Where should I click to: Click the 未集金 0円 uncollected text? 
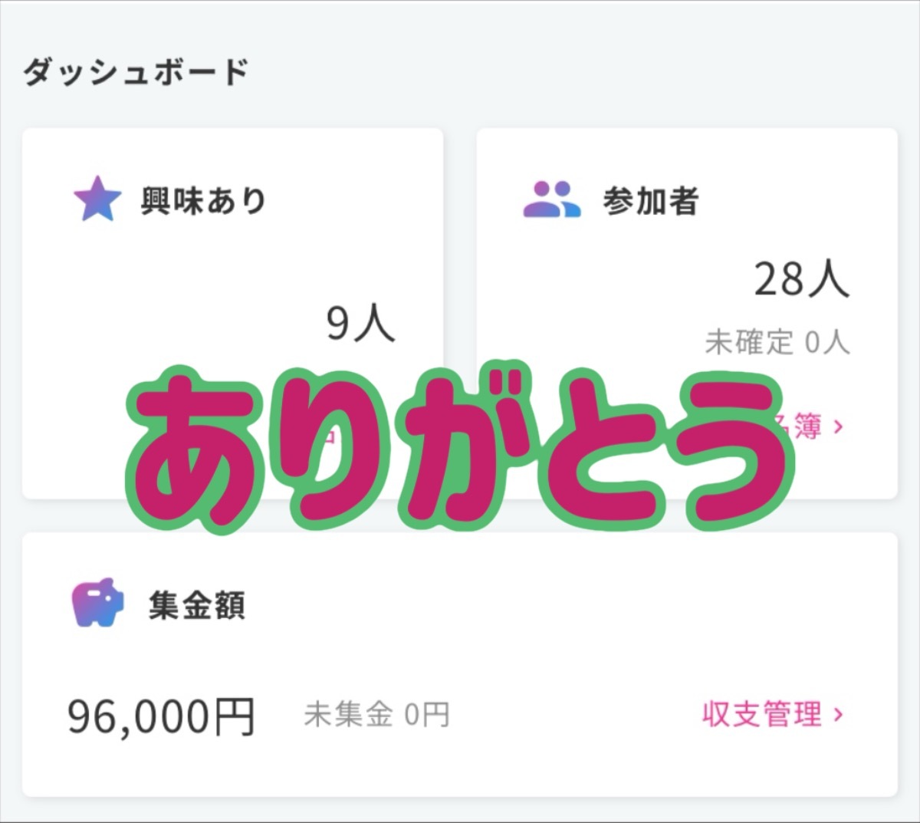[x=376, y=715]
